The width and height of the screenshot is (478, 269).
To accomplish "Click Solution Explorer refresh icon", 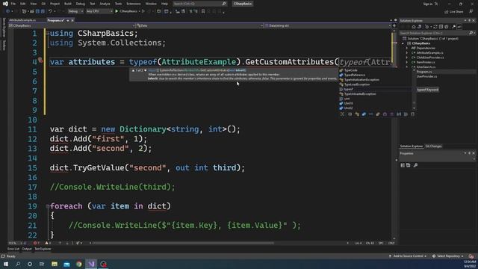I will point(435,27).
